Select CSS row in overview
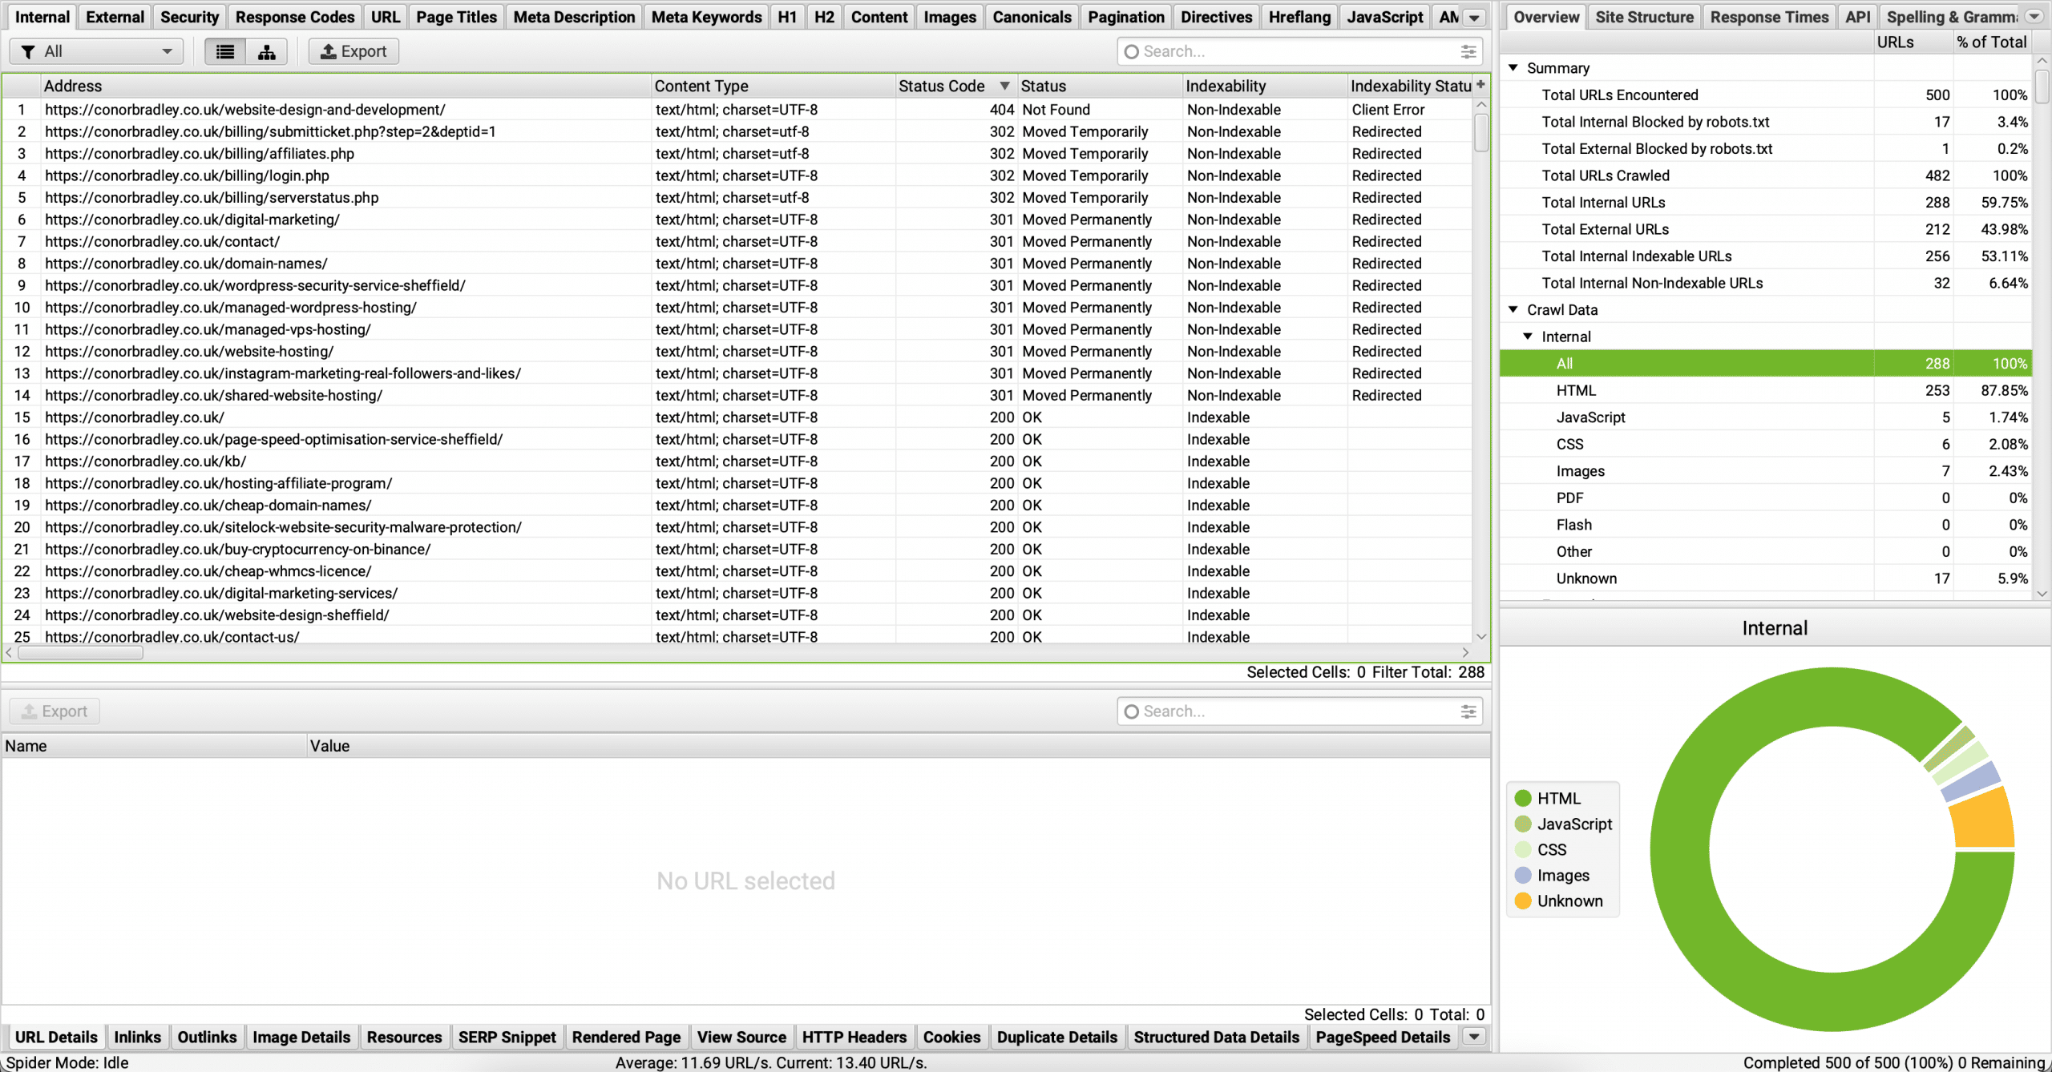The width and height of the screenshot is (2052, 1072). [x=1767, y=444]
